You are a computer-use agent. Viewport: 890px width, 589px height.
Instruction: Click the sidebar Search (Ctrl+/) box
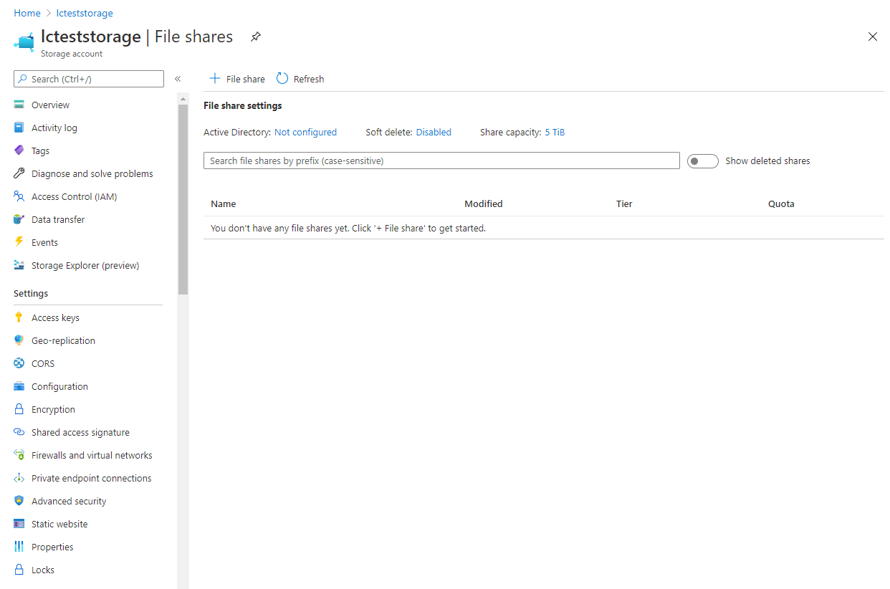89,79
